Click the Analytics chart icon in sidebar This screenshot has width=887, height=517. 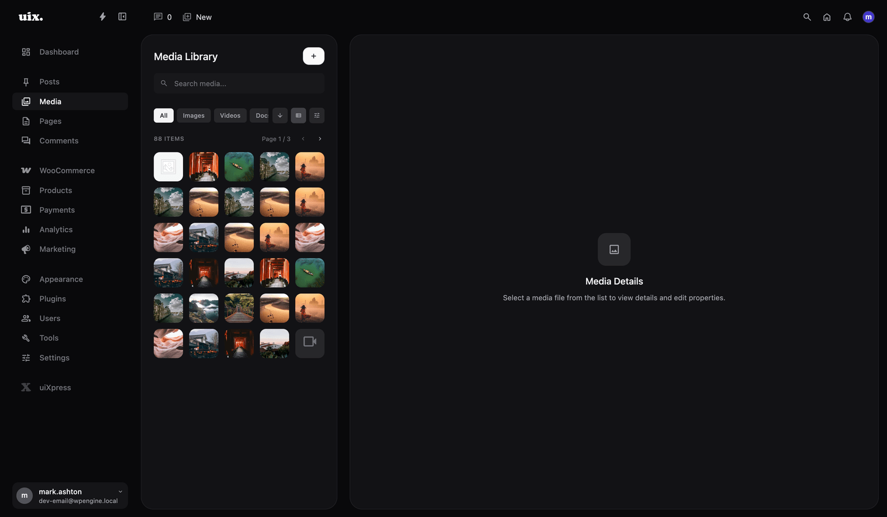tap(25, 229)
